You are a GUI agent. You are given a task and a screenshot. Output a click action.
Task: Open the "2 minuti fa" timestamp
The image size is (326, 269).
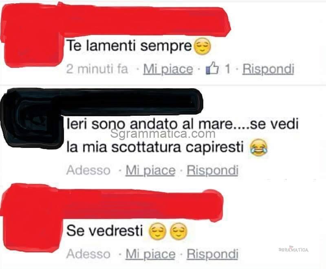click(97, 69)
